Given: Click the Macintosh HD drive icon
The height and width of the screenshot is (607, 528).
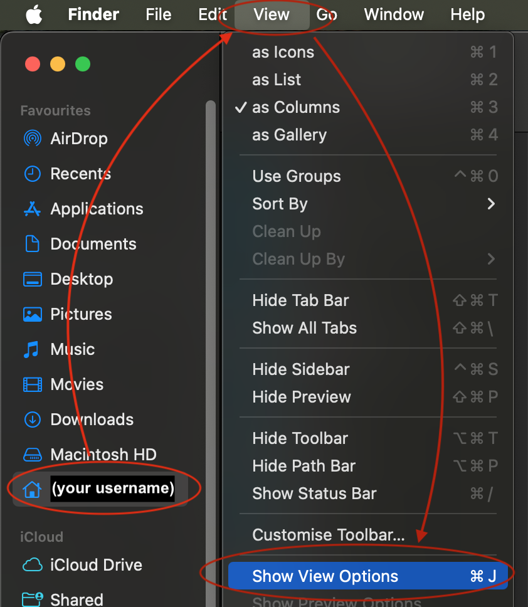Looking at the screenshot, I should click(x=33, y=455).
